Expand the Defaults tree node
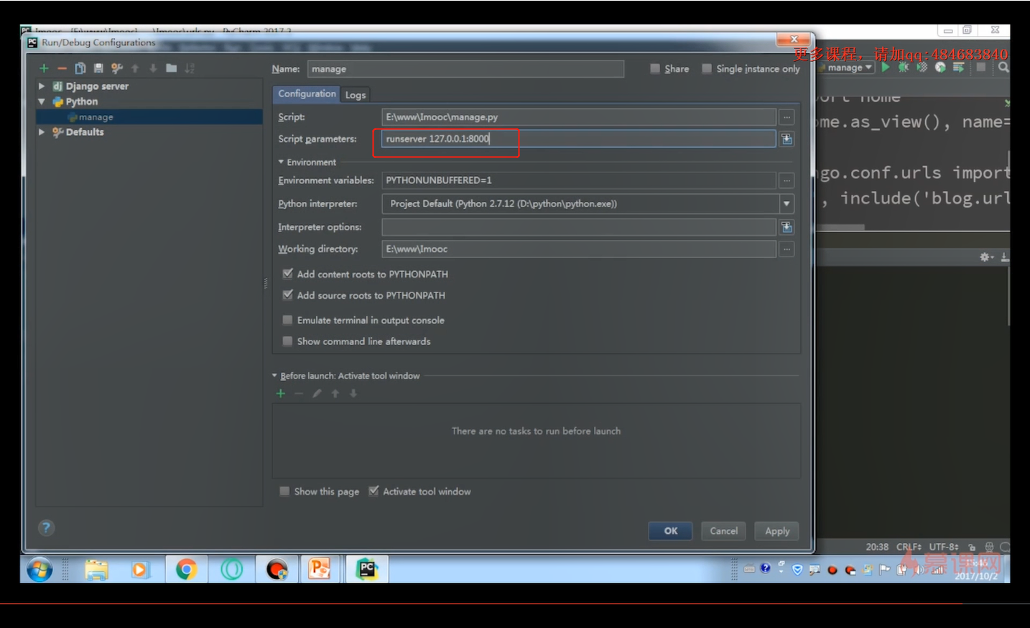 pyautogui.click(x=42, y=132)
